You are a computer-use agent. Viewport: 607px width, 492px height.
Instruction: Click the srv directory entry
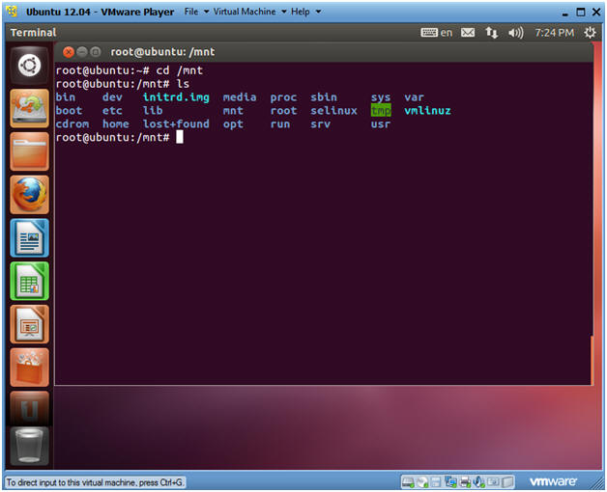tap(321, 124)
